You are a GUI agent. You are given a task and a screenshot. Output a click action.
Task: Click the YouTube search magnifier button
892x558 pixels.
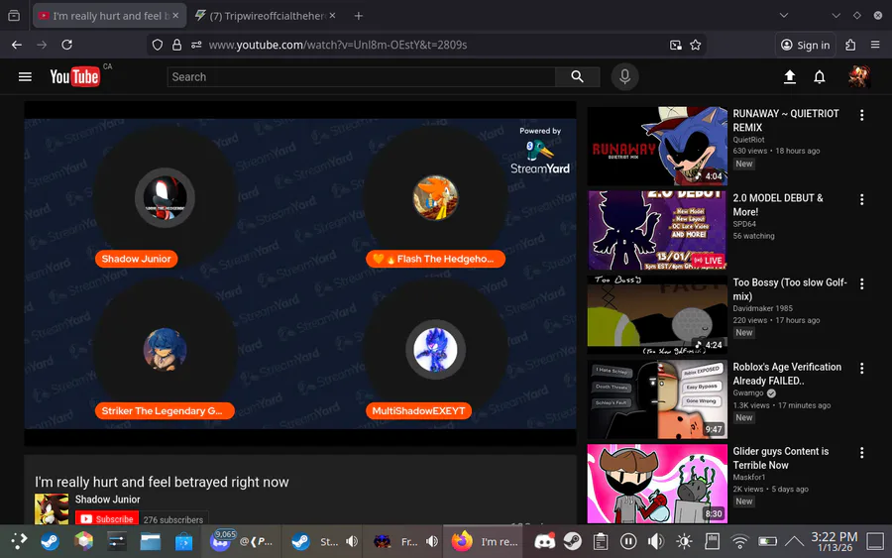[578, 76]
